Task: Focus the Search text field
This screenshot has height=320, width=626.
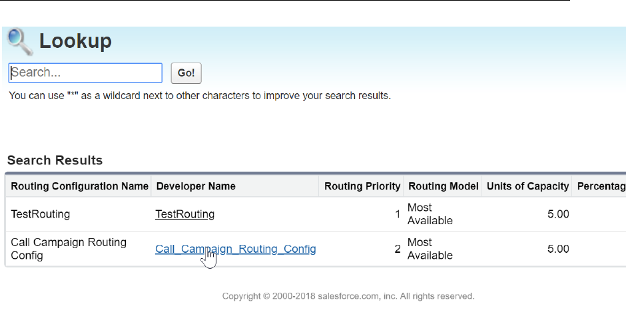Action: point(85,73)
